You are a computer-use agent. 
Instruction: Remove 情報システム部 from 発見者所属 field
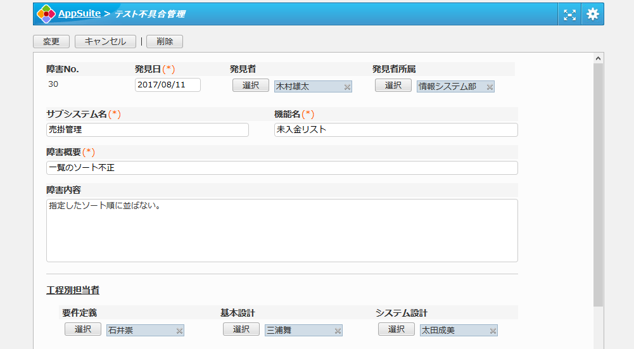tap(490, 87)
